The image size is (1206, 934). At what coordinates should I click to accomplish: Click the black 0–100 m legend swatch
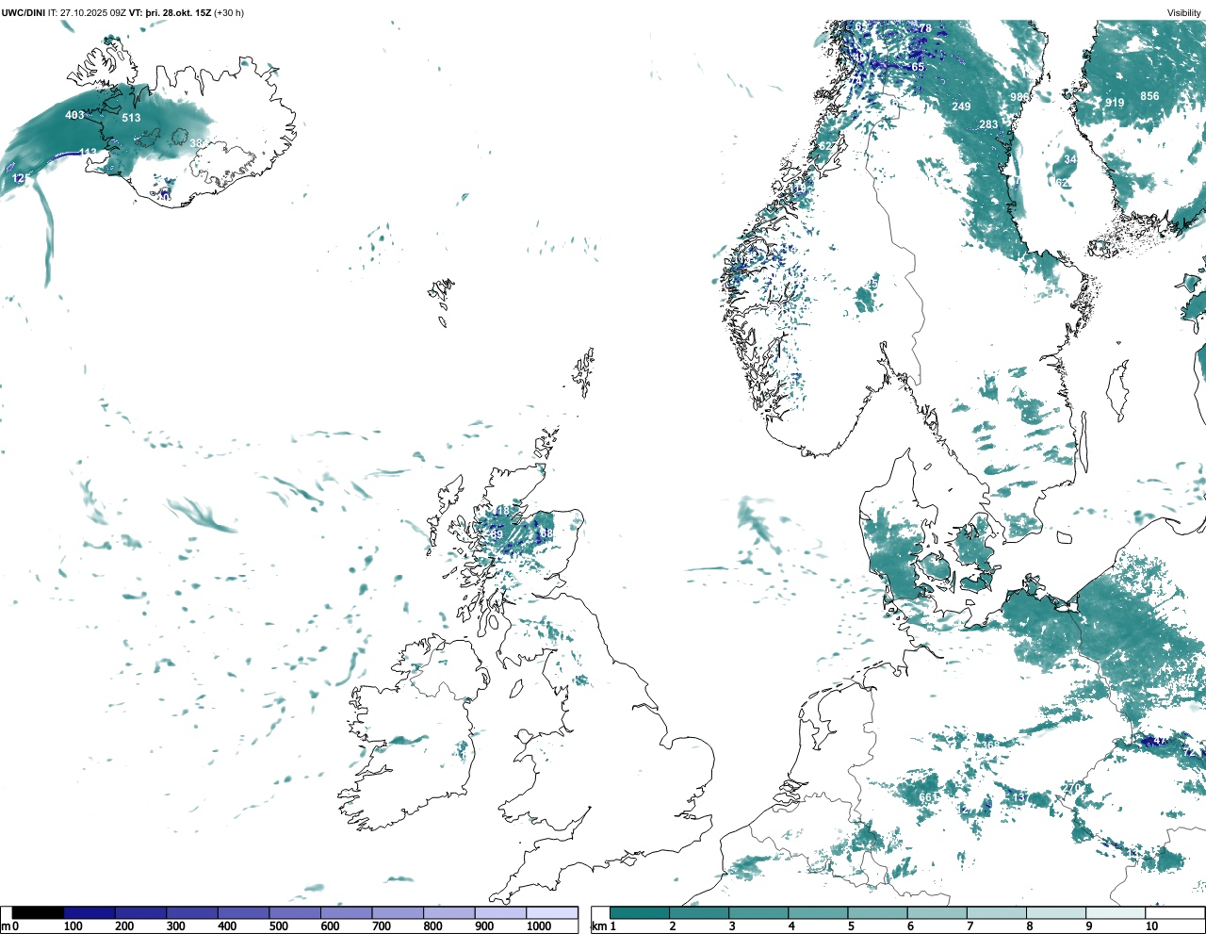[39, 913]
